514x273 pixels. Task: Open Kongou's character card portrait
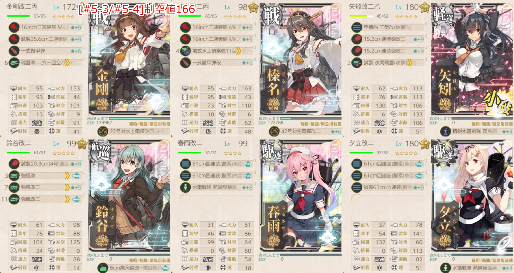(129, 59)
